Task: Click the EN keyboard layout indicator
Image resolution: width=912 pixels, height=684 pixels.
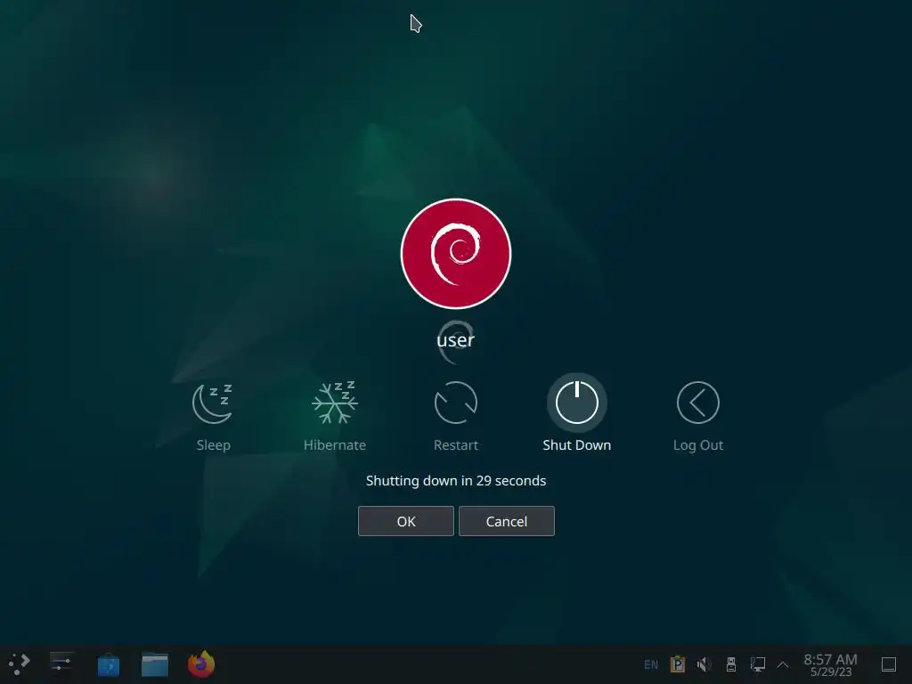Action: [x=651, y=664]
